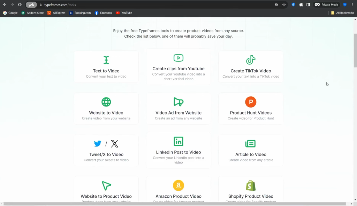Click the blue checkmark shield icon
Image resolution: width=357 pixels, height=206 pixels.
[345, 5]
